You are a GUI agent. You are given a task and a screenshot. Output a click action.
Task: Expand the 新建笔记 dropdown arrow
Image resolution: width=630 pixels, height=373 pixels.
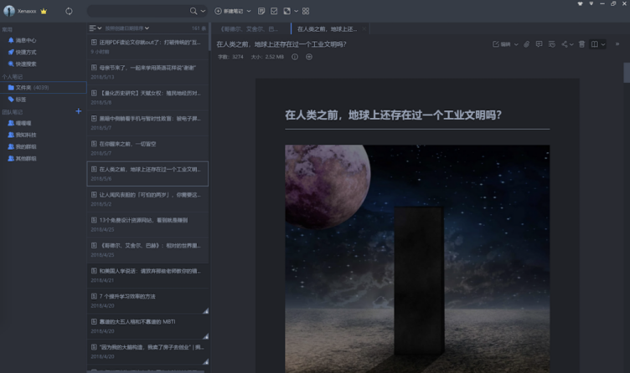pos(248,11)
